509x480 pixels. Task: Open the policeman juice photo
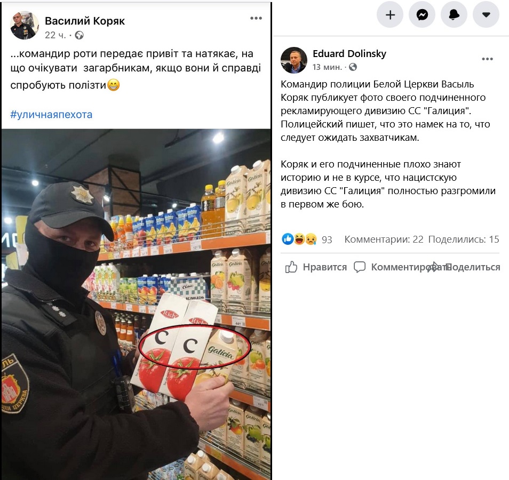136,304
